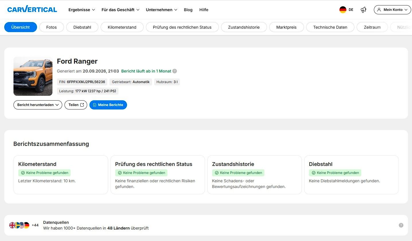Open the Prüfung des rechtlichen Status tab

pyautogui.click(x=182, y=27)
